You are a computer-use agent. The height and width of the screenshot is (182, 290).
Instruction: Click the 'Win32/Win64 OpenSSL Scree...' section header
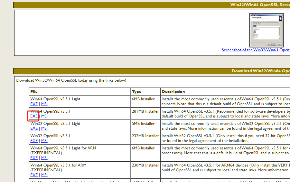260,5
